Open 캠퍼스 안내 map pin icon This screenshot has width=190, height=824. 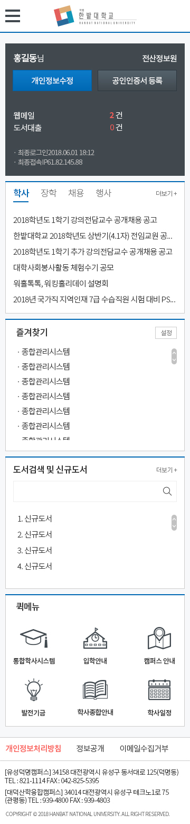click(159, 638)
